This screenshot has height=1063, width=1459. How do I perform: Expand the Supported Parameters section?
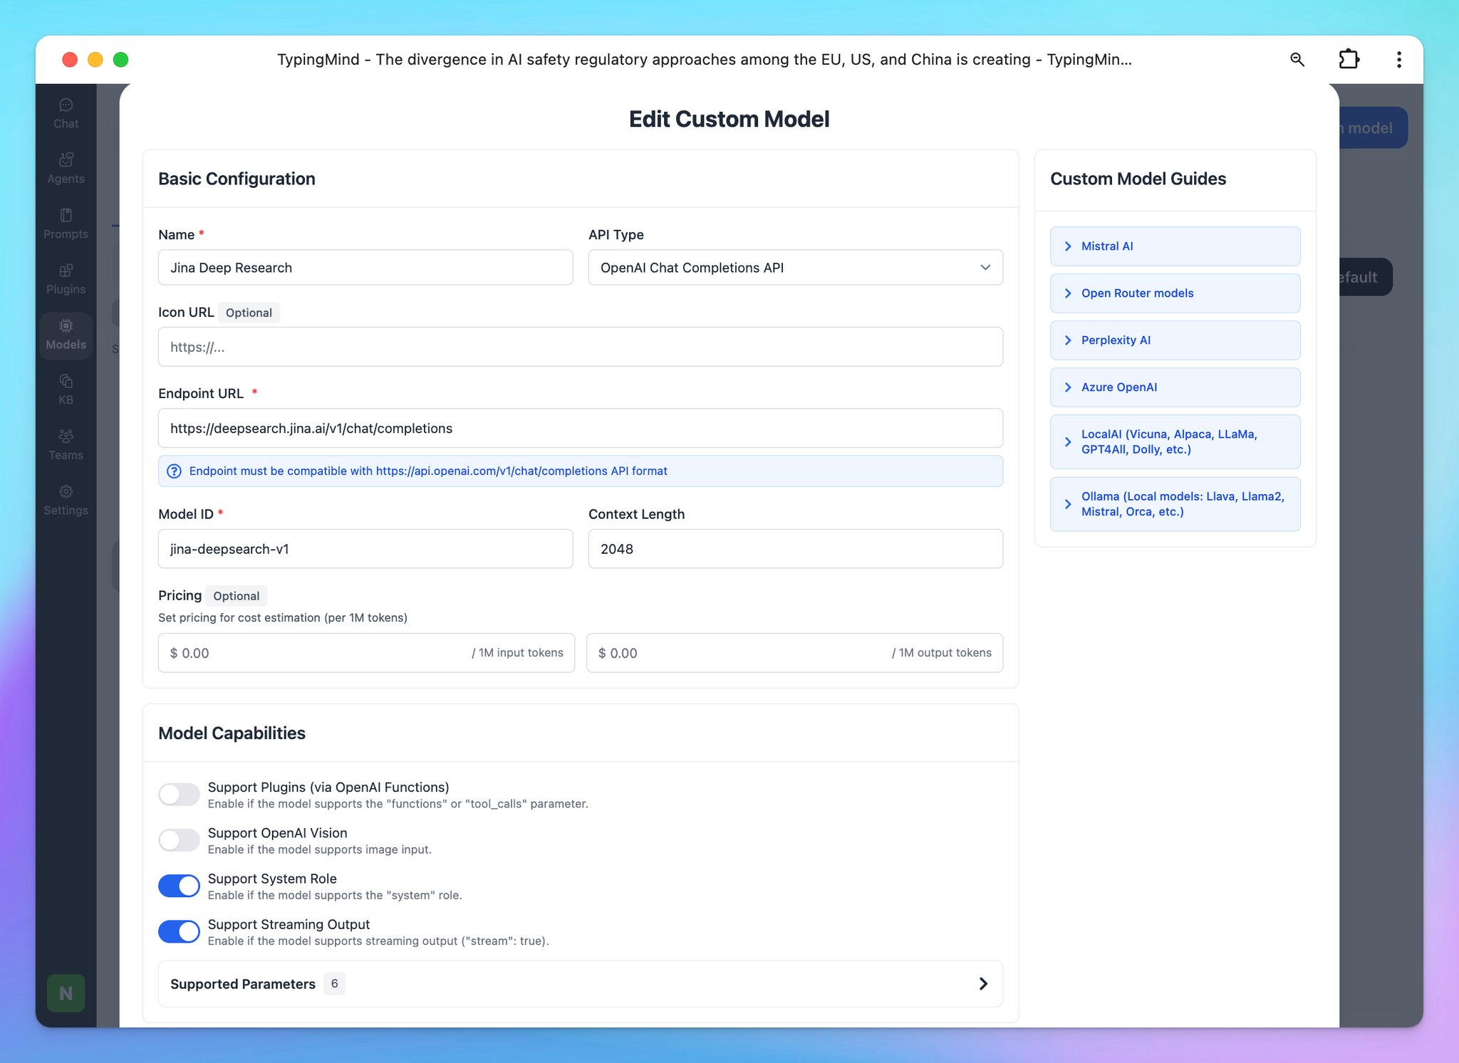click(580, 983)
